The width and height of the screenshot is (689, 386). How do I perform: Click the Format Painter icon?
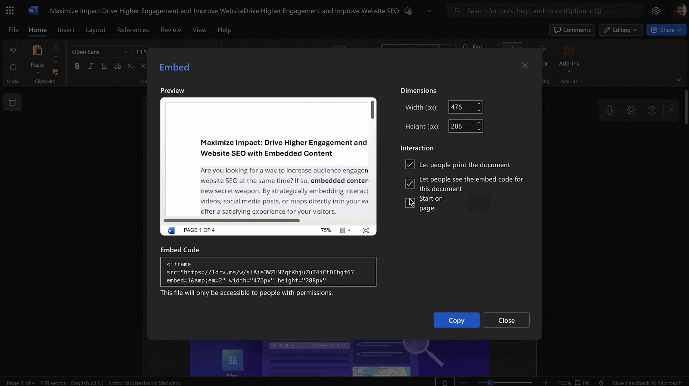(x=56, y=72)
